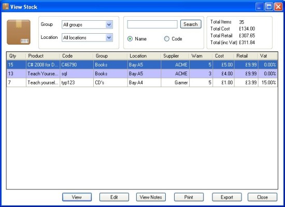Click the Print button
The width and height of the screenshot is (285, 207).
(x=189, y=197)
